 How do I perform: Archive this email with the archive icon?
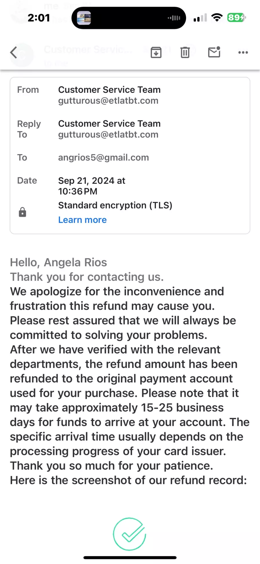point(156,52)
